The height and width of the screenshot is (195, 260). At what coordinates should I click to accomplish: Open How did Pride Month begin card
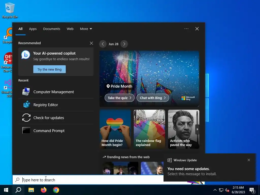click(x=115, y=129)
